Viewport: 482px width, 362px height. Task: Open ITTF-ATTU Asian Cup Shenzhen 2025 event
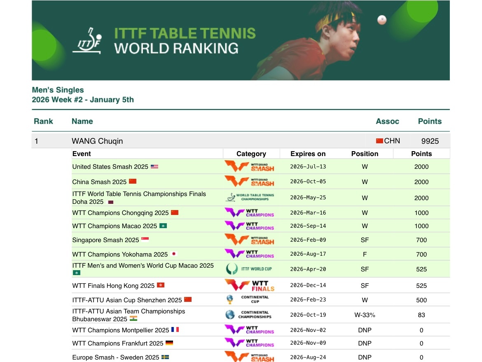127,300
